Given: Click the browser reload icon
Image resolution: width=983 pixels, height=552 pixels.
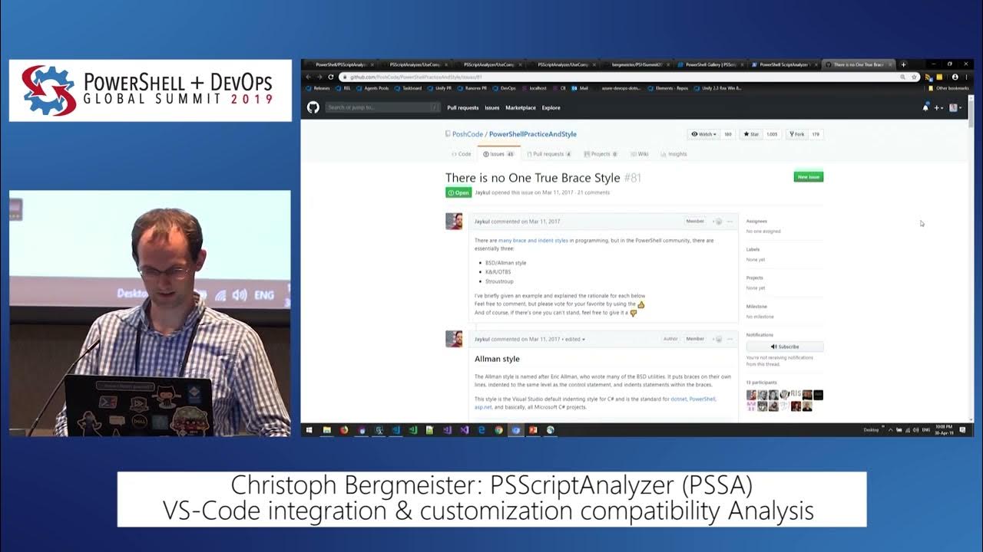Looking at the screenshot, I should point(331,77).
